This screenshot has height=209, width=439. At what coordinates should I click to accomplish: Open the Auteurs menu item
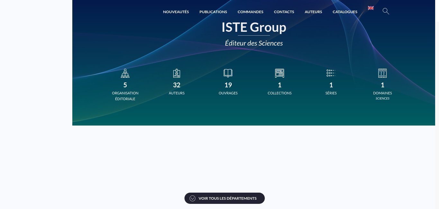coord(313,12)
